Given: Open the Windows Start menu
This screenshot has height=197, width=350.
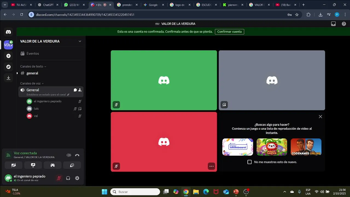Looking at the screenshot, I should coord(104,192).
